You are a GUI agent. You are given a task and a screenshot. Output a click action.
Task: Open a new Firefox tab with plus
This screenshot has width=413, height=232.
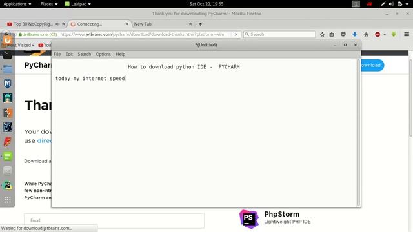coord(201,24)
